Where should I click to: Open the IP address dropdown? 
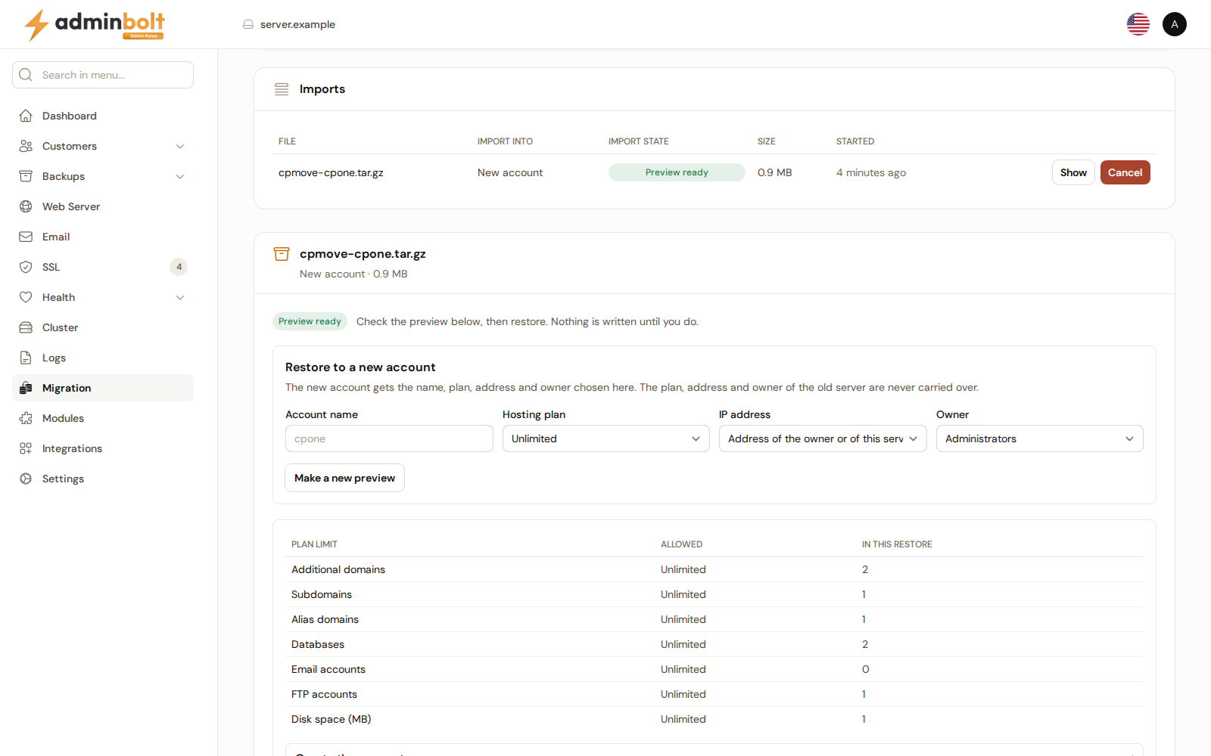tap(823, 438)
